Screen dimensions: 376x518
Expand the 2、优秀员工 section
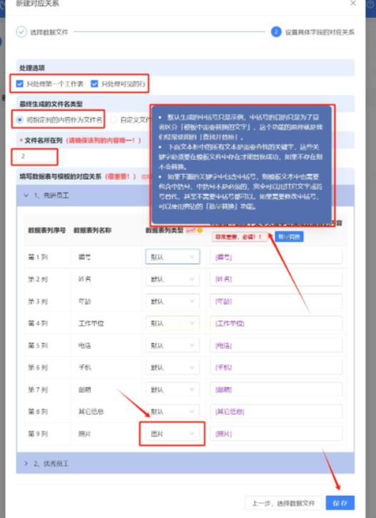pos(26,464)
